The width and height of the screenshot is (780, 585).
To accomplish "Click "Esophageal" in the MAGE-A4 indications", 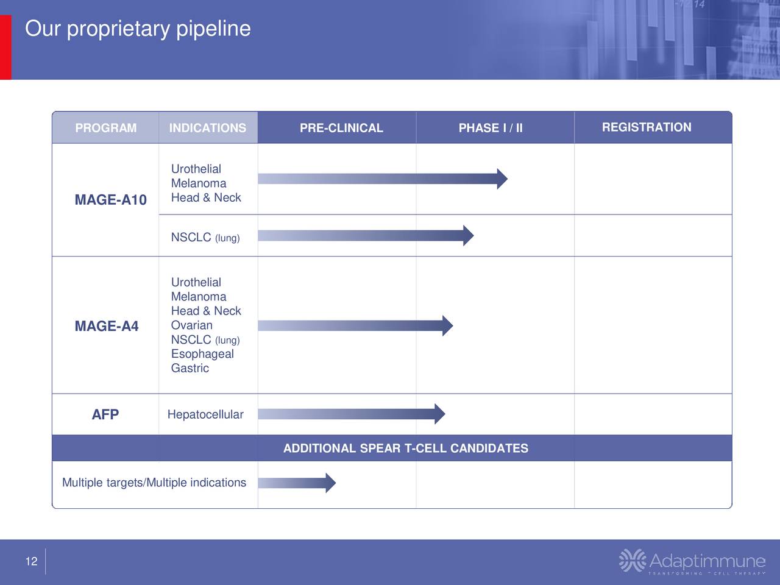I will 202,354.
